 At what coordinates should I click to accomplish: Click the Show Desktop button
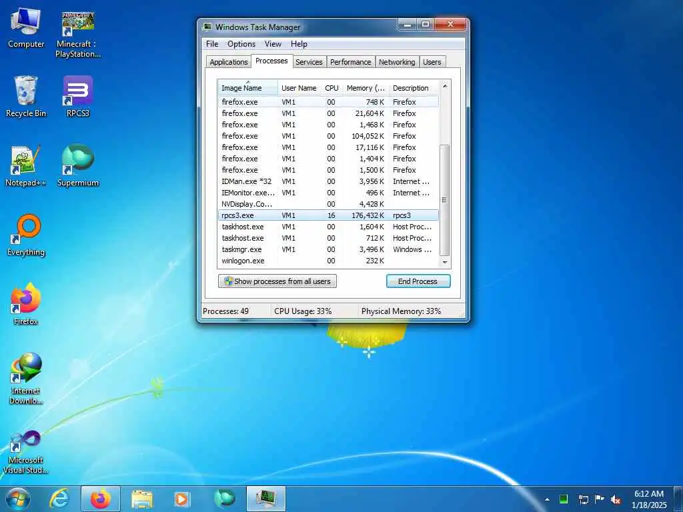pyautogui.click(x=678, y=499)
